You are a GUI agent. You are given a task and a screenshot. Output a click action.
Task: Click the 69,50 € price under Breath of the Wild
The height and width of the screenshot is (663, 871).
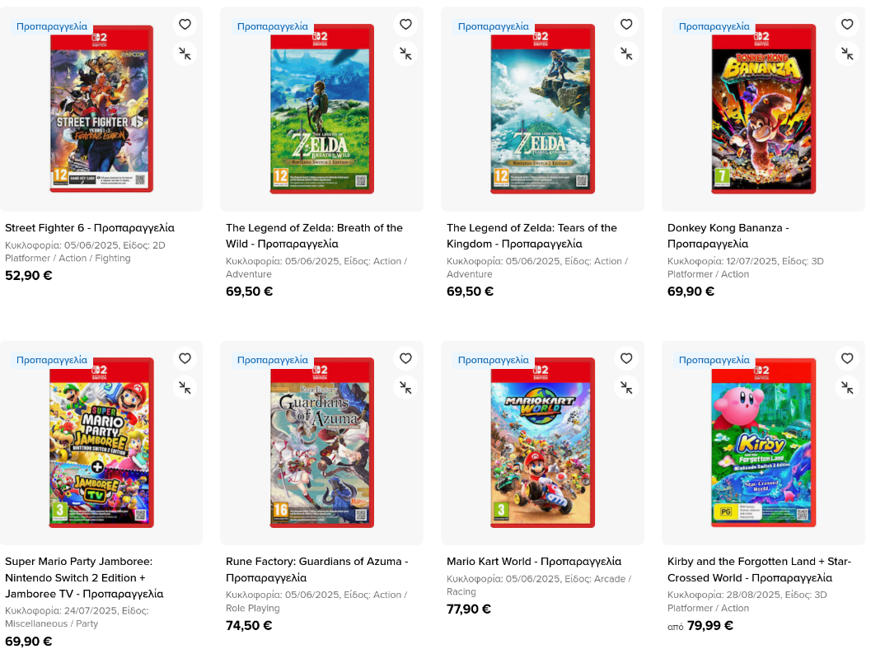(249, 292)
